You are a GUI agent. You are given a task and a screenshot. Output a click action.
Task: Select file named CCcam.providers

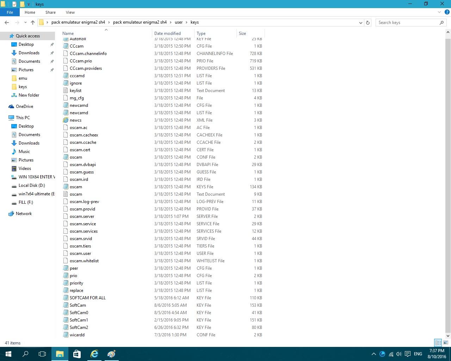[86, 68]
